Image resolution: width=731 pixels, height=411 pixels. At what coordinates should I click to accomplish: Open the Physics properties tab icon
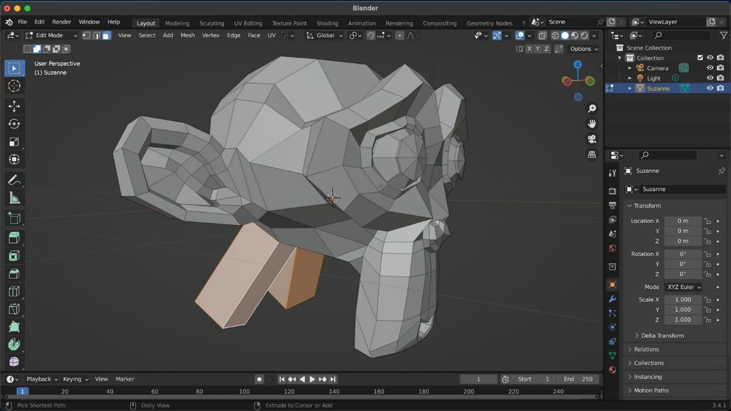click(x=613, y=328)
